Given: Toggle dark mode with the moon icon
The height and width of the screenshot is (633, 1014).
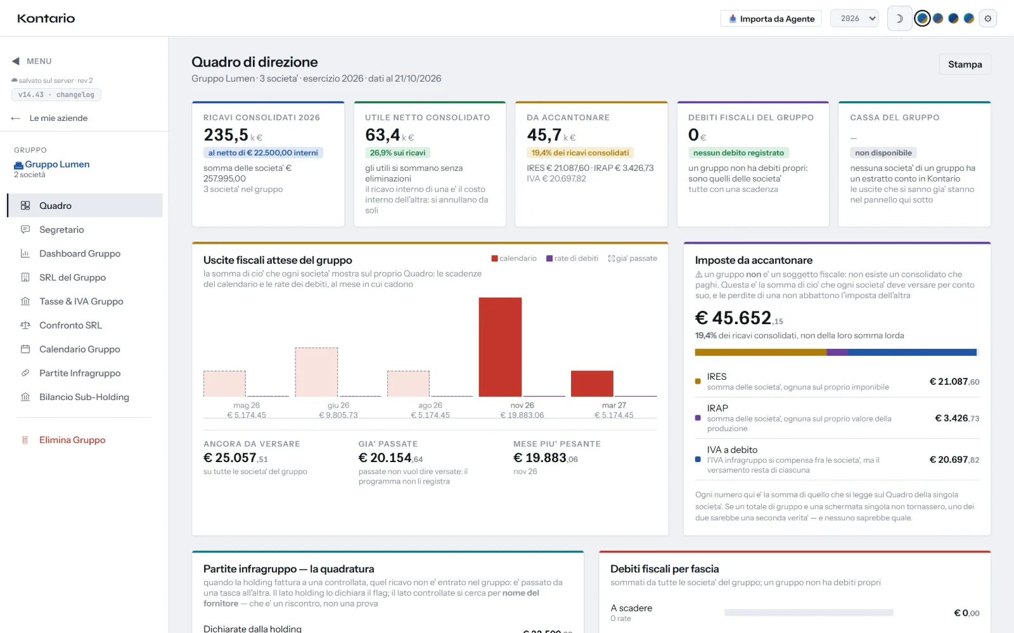Looking at the screenshot, I should coord(899,18).
